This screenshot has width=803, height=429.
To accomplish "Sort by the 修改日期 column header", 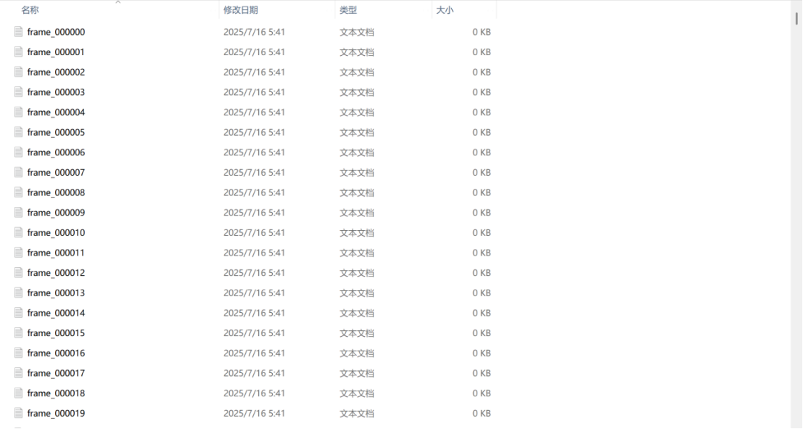I will [x=241, y=10].
